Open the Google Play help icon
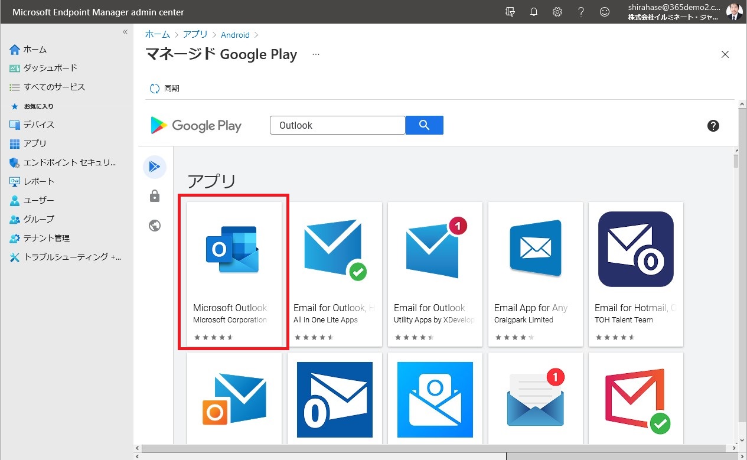Screen dimensions: 747x460 (713, 125)
